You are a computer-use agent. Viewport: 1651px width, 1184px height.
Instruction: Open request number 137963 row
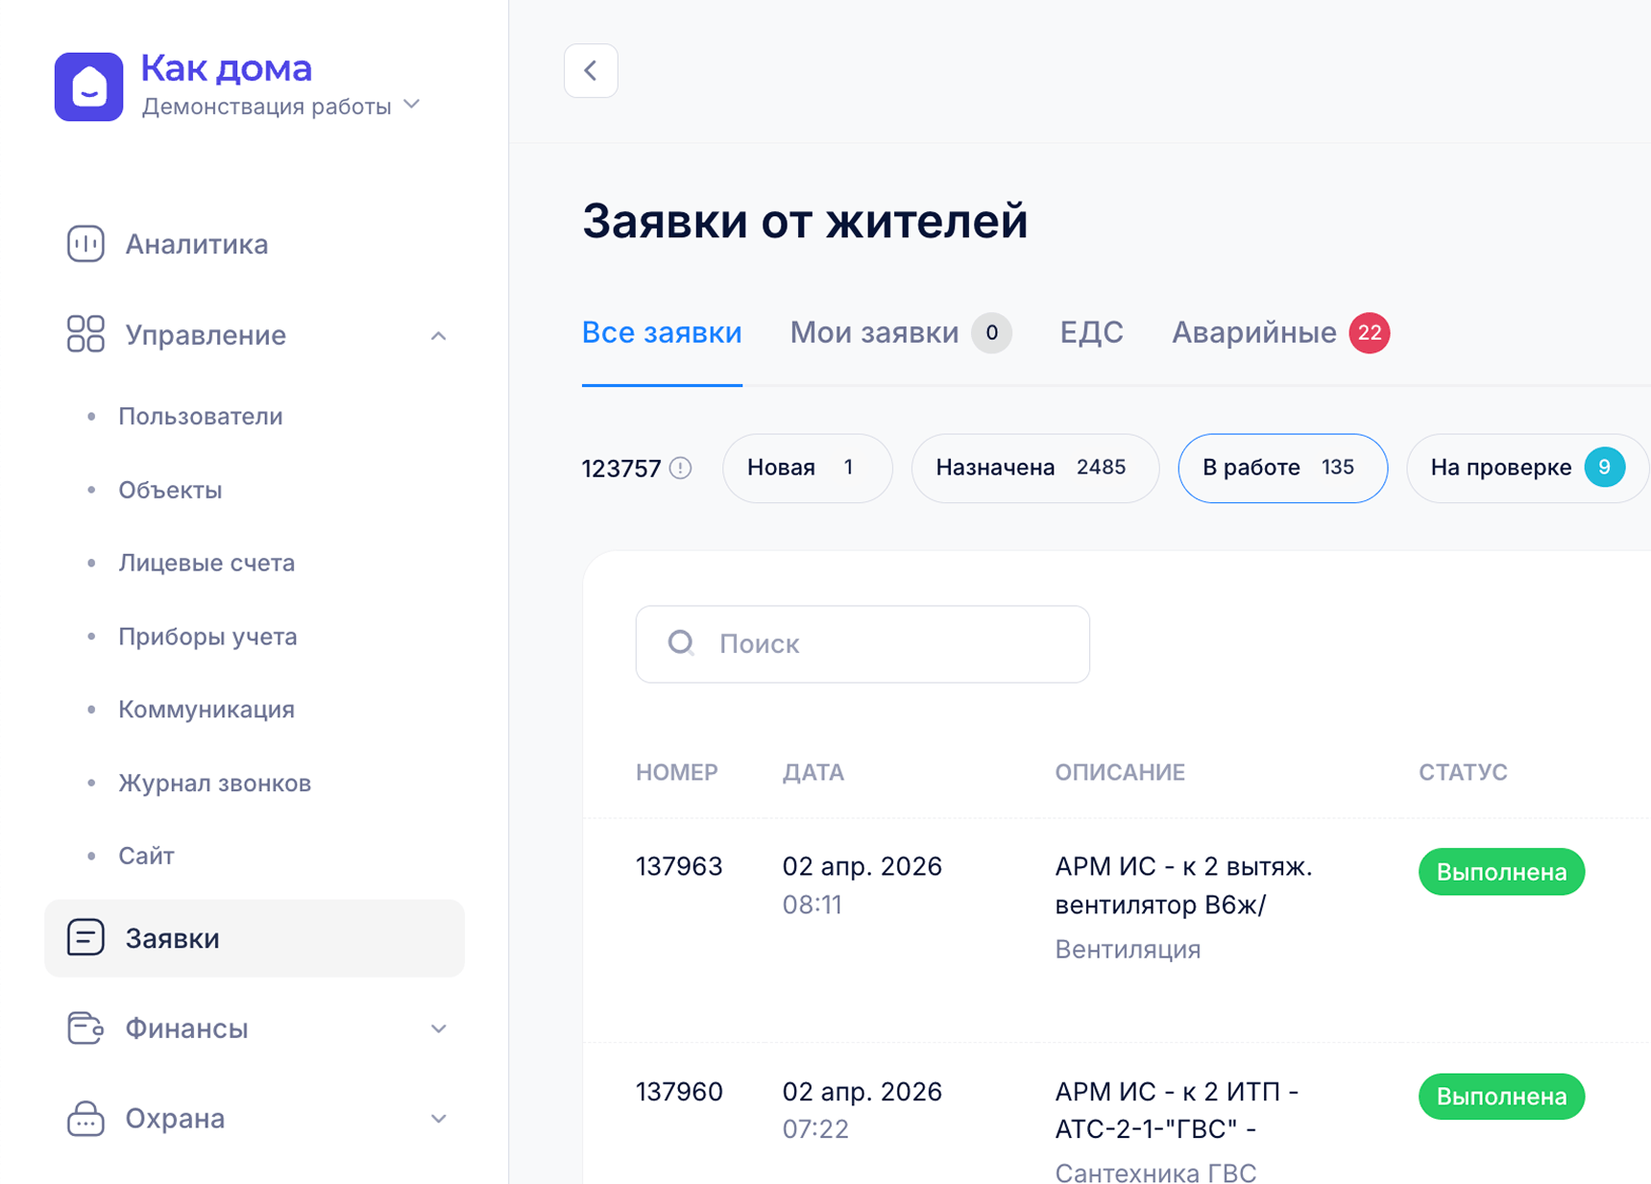coord(679,866)
